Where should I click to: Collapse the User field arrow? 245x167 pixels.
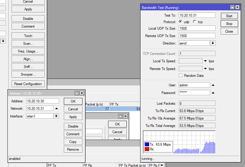click(x=213, y=85)
